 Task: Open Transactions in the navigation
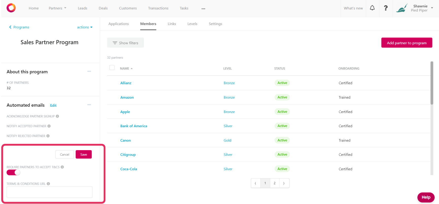[x=158, y=8]
